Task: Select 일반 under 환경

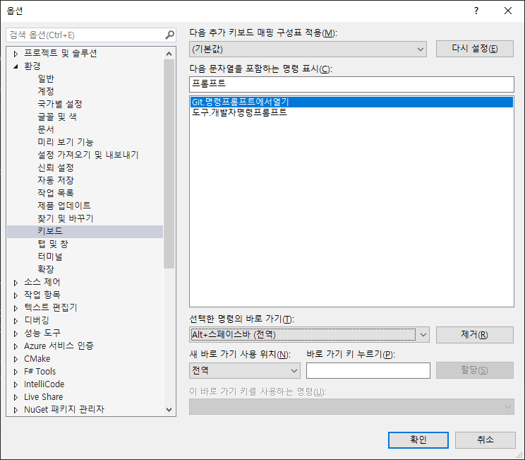Action: [46, 78]
